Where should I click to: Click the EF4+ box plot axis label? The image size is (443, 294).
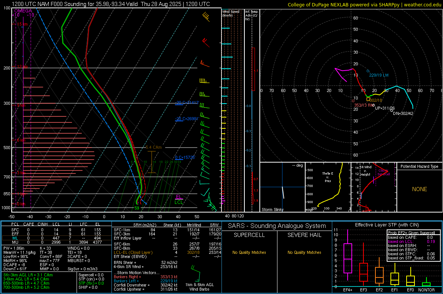(x=348, y=290)
